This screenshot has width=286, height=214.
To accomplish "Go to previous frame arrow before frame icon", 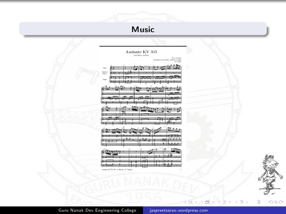I will pos(202,202).
